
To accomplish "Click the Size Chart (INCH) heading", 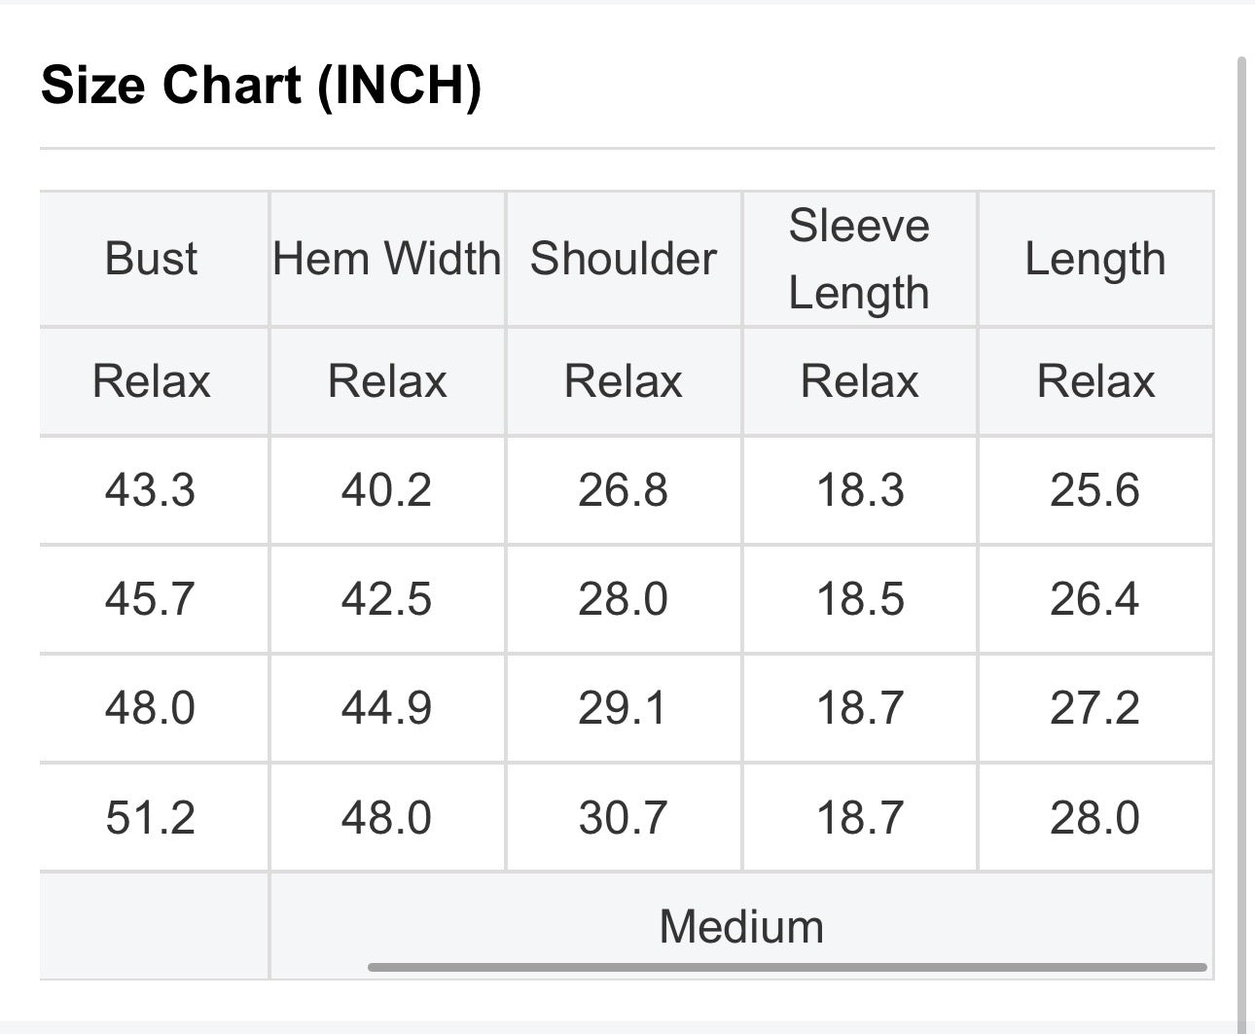I will (x=261, y=86).
